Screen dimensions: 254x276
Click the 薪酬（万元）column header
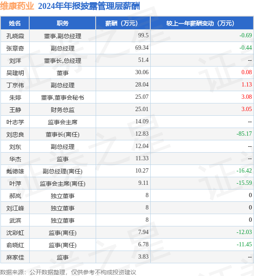(123, 23)
